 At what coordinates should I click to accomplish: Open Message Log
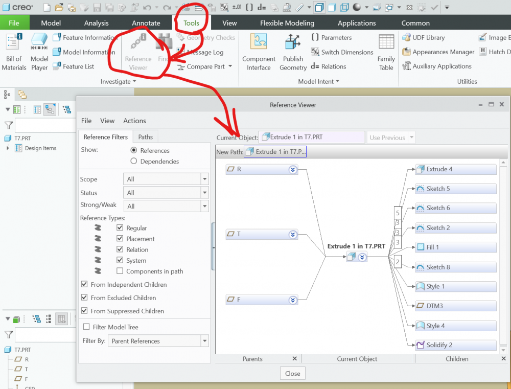200,52
